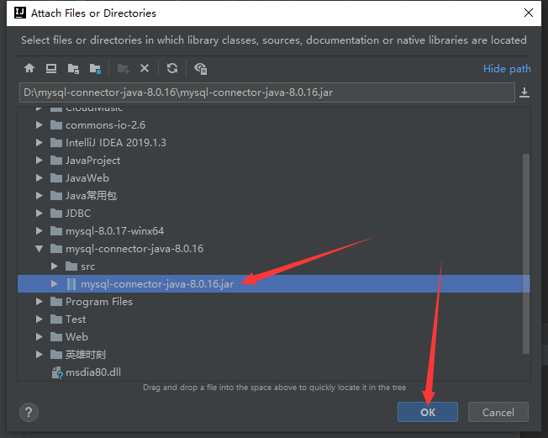Click the Cancel button

pyautogui.click(x=498, y=412)
